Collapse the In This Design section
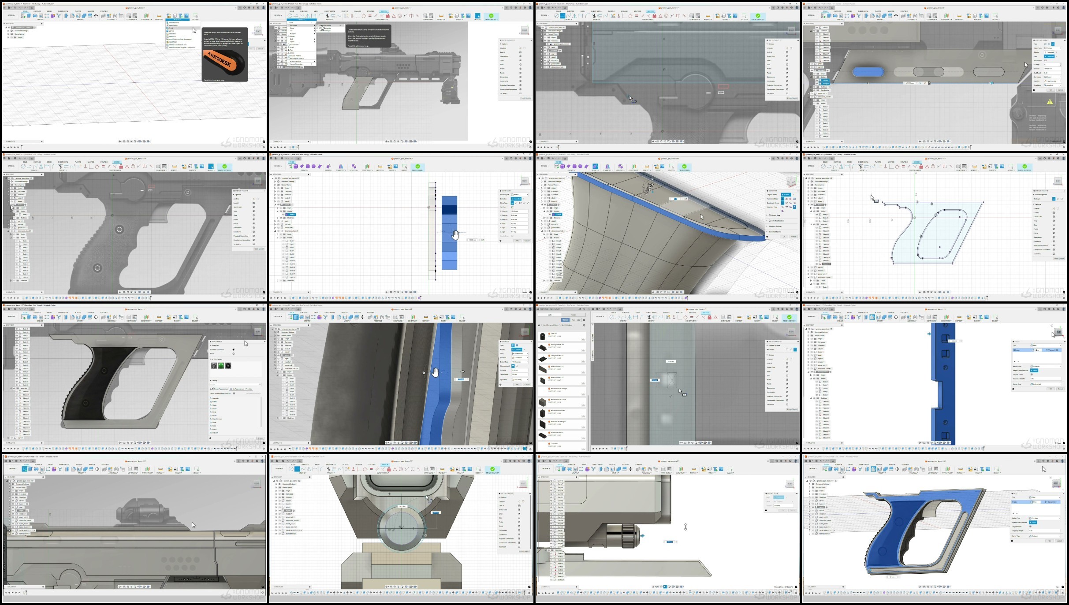1069x605 pixels. click(x=210, y=359)
